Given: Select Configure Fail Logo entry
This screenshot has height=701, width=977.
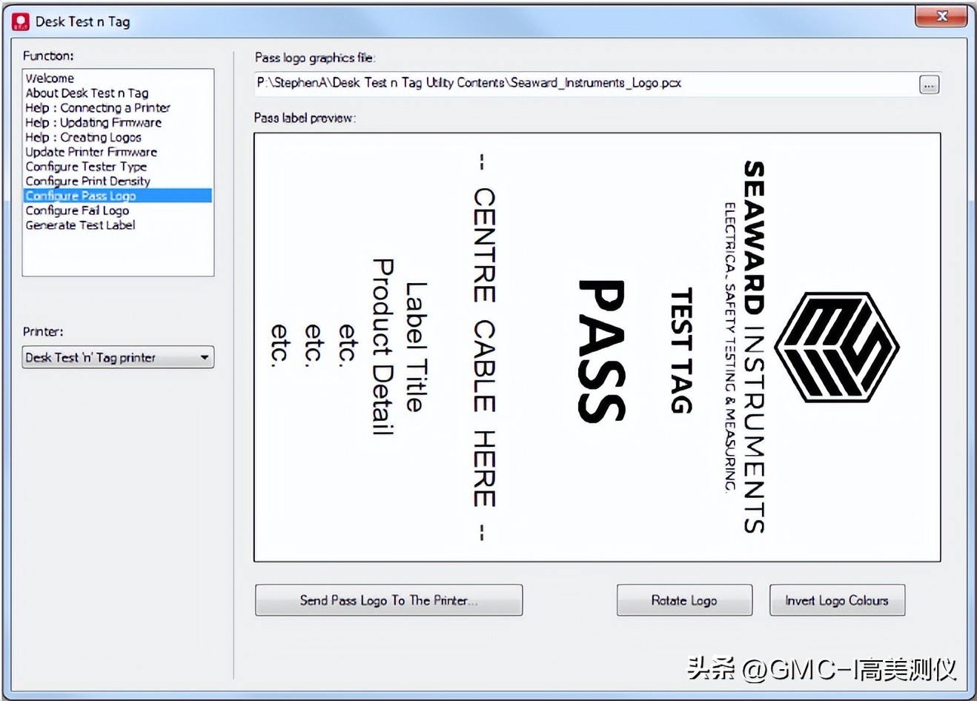Looking at the screenshot, I should 77,210.
